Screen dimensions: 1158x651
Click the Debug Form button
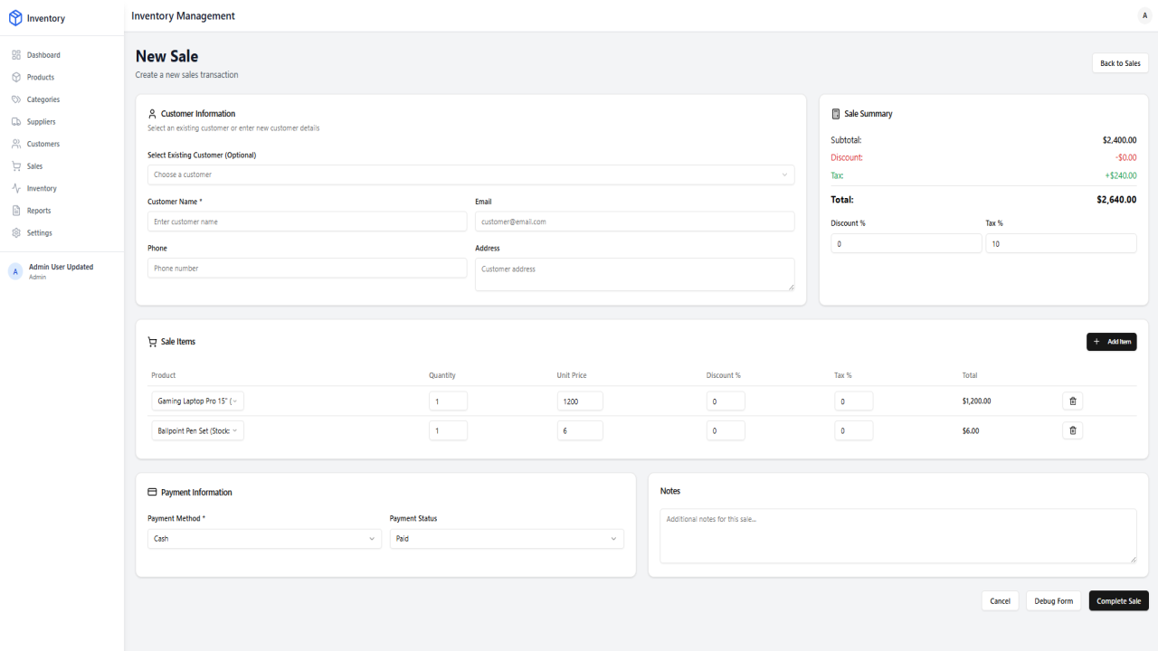tap(1054, 601)
